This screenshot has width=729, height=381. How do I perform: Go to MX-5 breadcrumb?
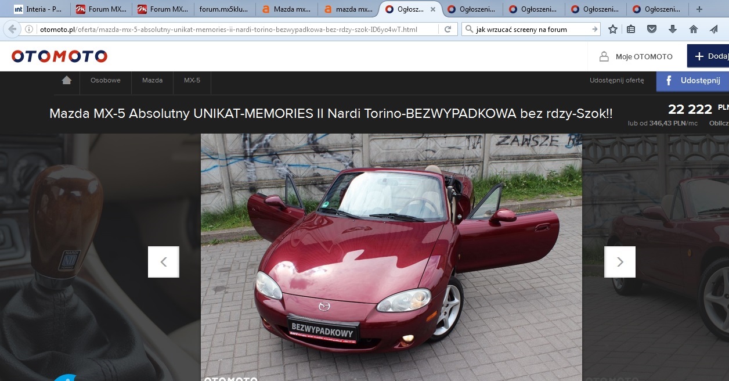[192, 80]
